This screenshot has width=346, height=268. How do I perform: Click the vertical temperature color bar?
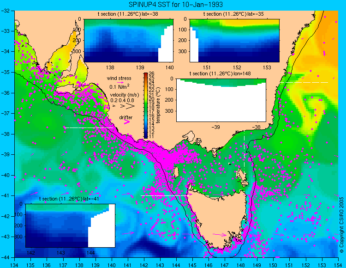(146, 106)
